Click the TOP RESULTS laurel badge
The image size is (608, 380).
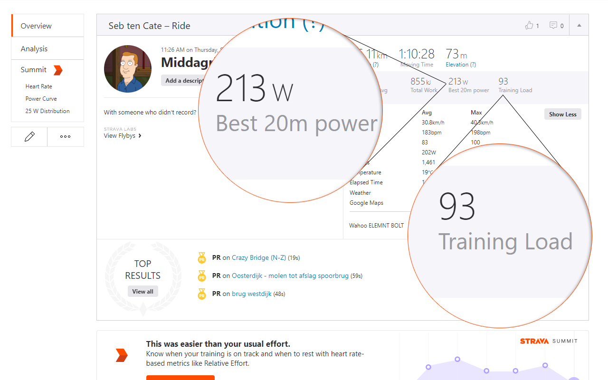(143, 278)
